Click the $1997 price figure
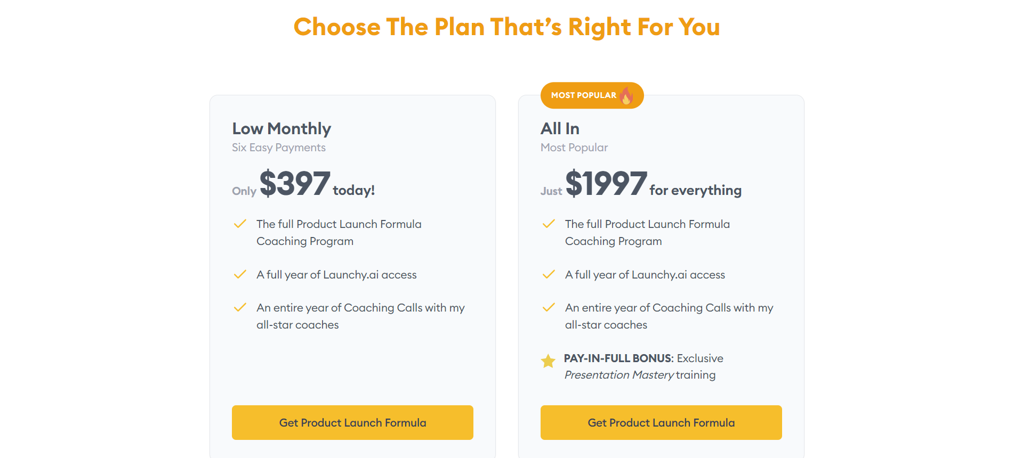1014x458 pixels. (606, 184)
